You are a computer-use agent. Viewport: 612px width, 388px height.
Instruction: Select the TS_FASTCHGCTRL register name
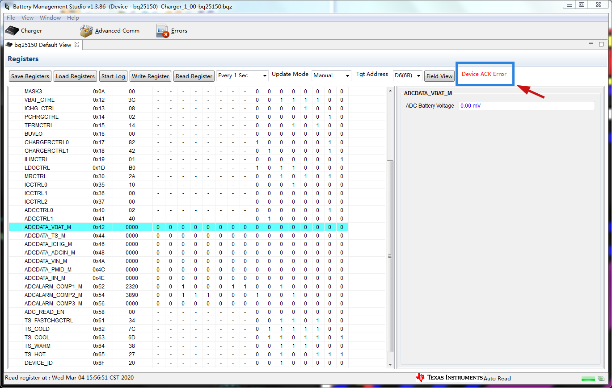point(49,320)
